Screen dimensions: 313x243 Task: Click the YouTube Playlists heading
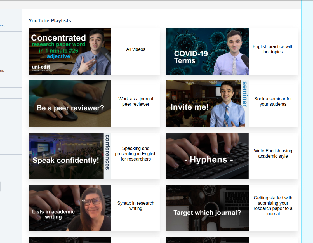pos(50,20)
